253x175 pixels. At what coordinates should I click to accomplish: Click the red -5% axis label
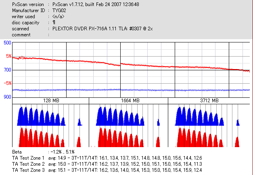8,83
